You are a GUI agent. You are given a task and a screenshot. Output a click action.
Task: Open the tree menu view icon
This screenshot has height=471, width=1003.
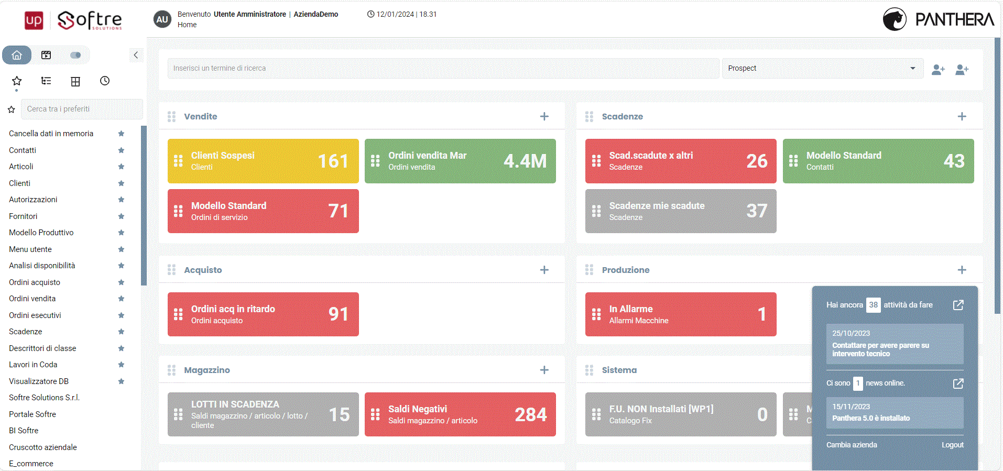46,81
